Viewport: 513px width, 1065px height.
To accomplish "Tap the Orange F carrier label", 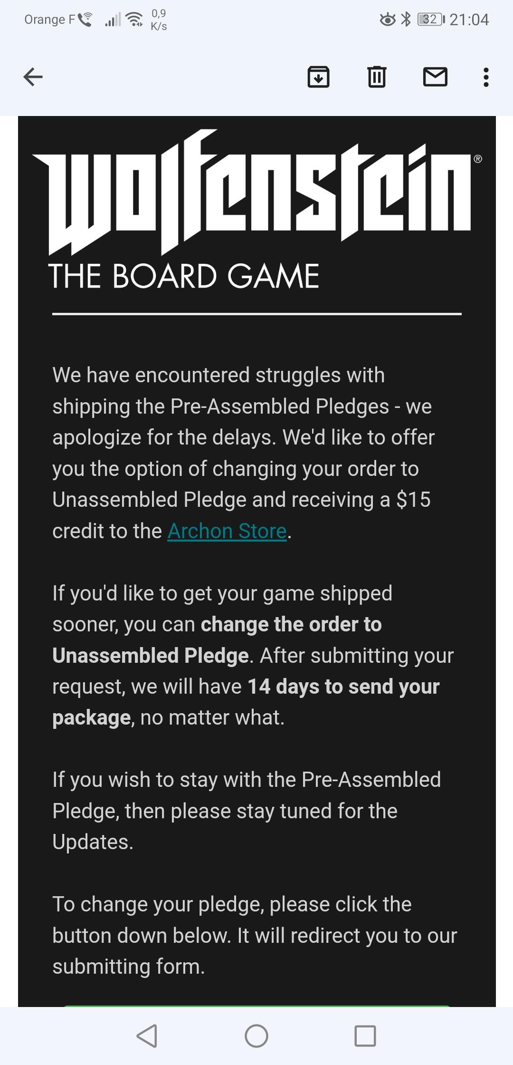I will click(50, 19).
